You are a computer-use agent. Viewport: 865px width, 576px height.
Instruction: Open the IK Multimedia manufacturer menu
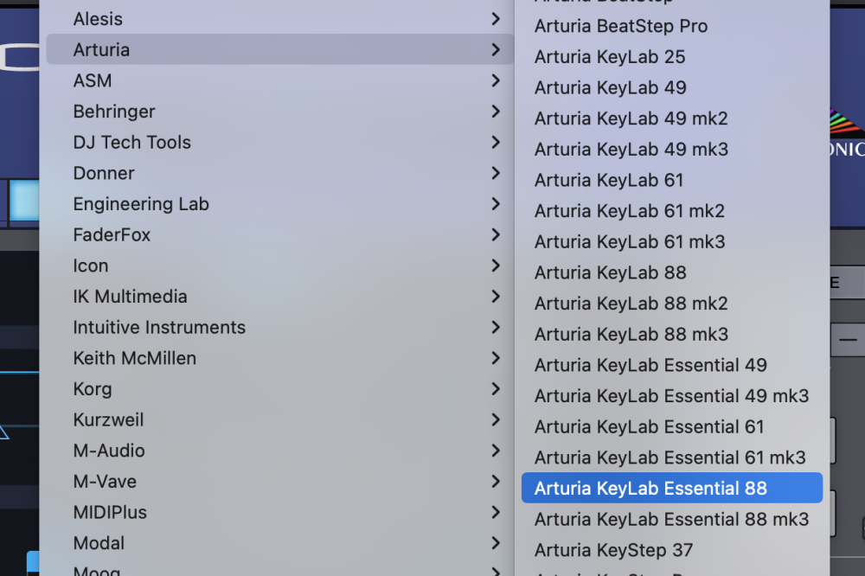130,297
